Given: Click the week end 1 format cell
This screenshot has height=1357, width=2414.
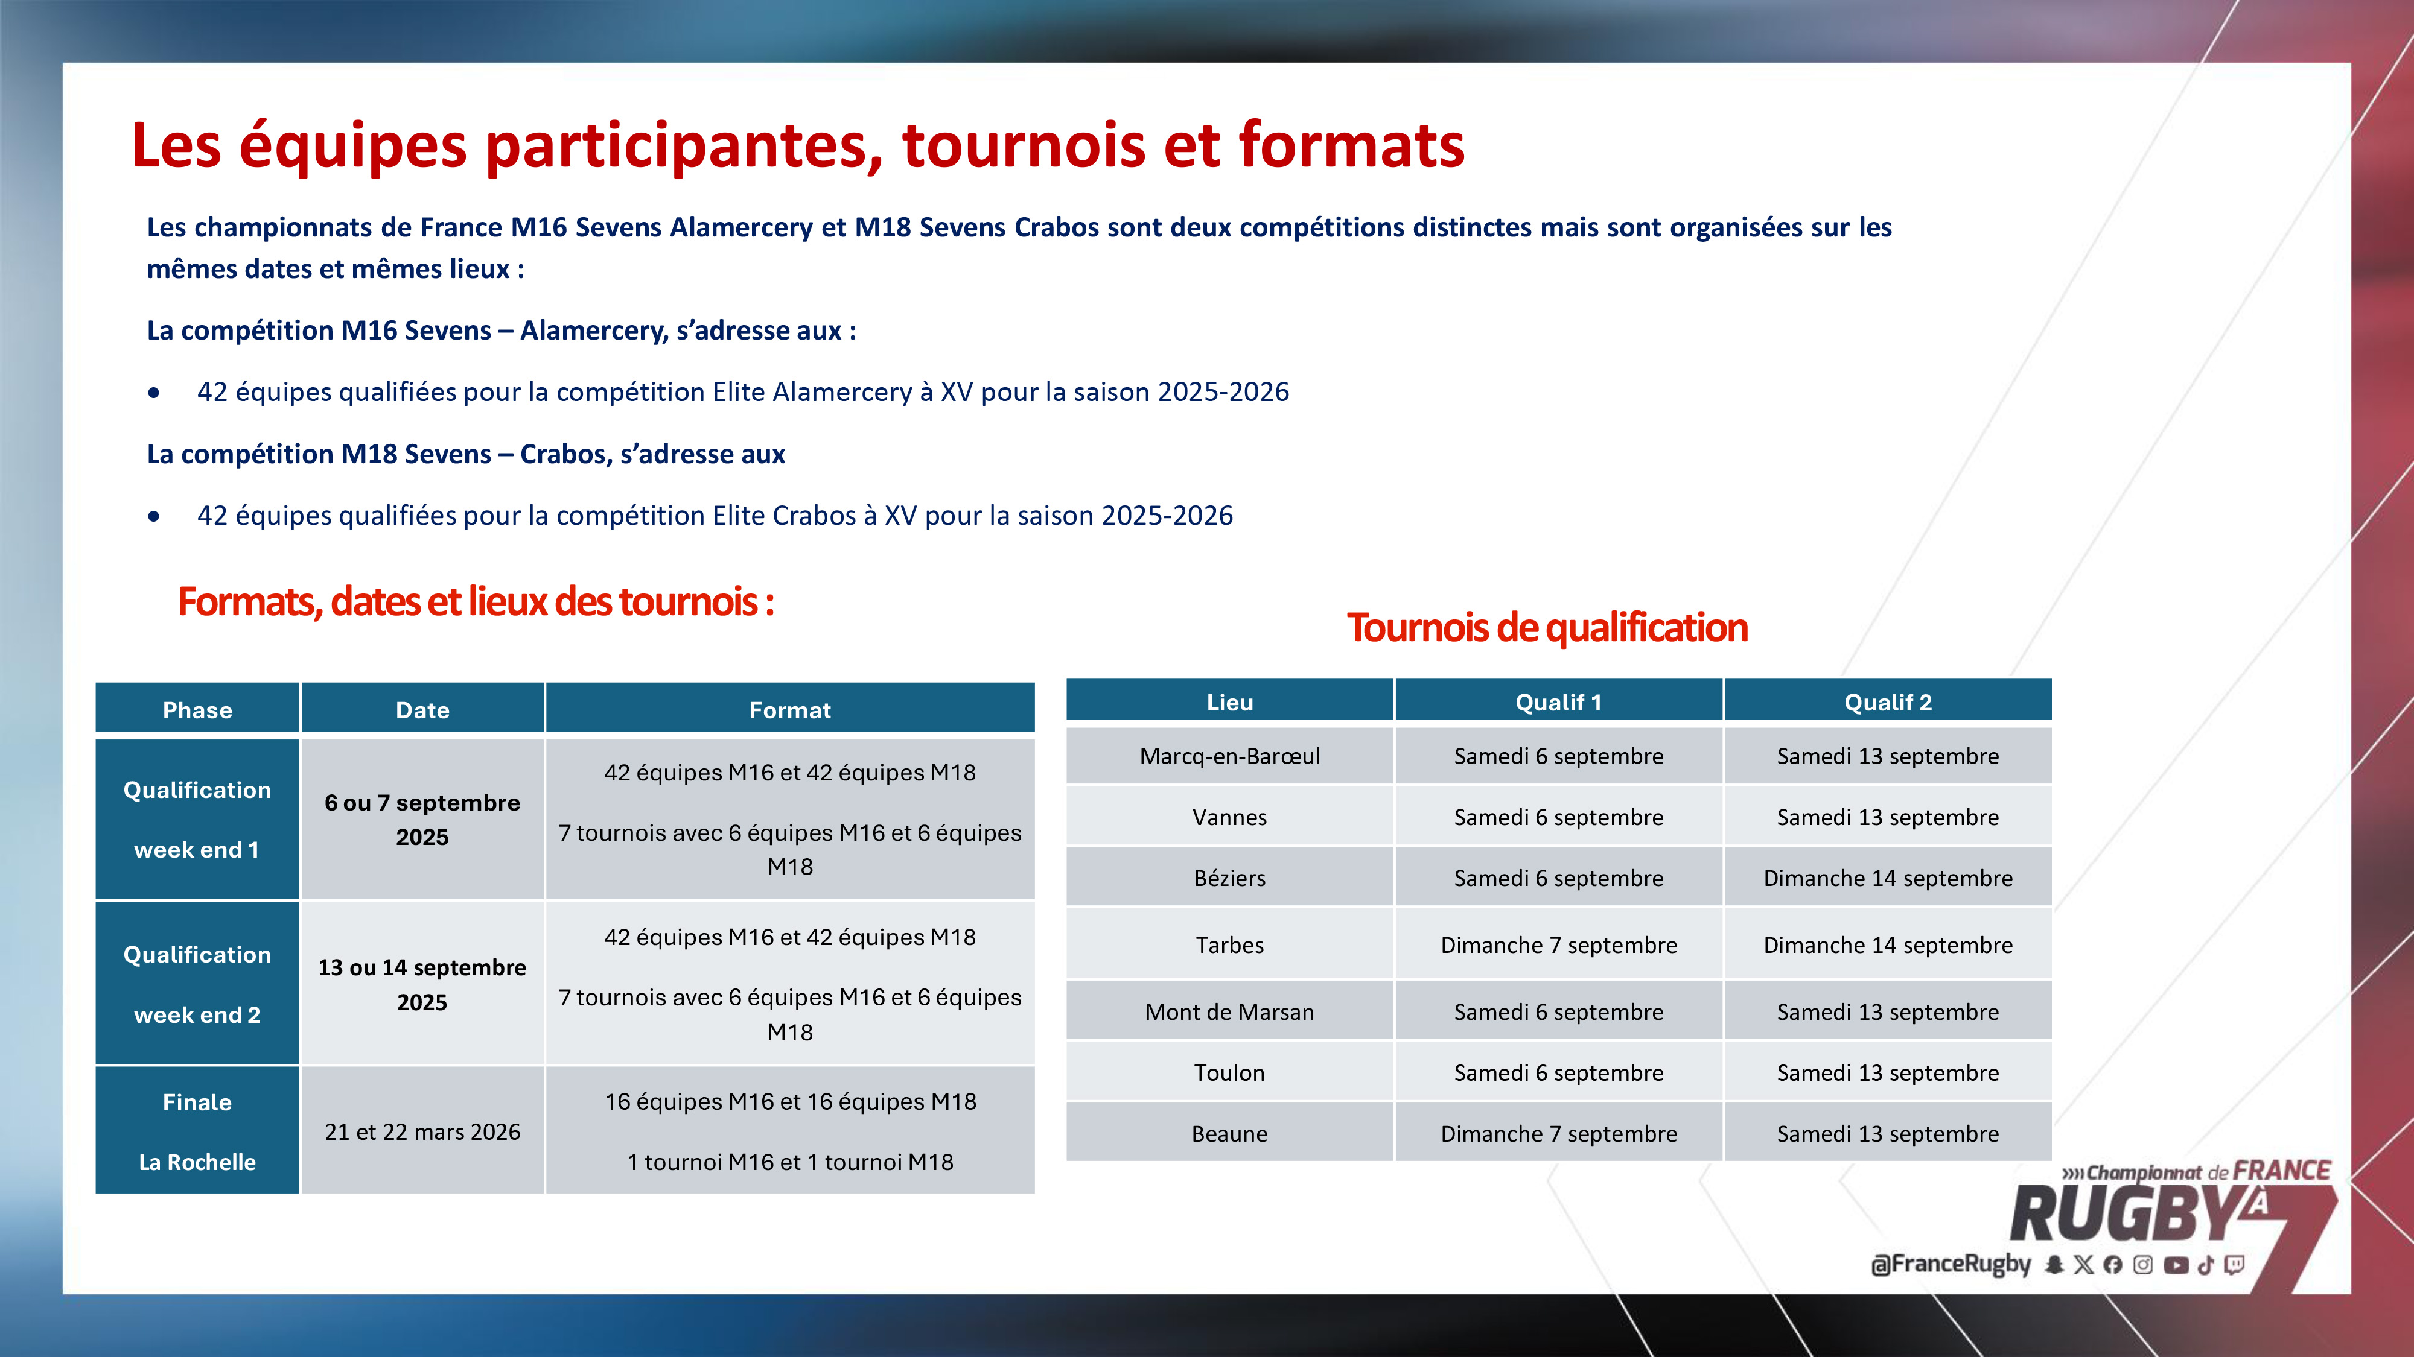Looking at the screenshot, I should [x=790, y=820].
